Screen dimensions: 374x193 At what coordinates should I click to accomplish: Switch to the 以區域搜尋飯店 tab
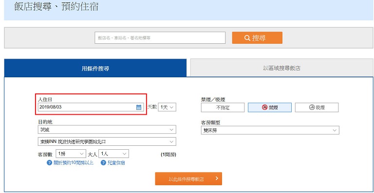point(281,68)
